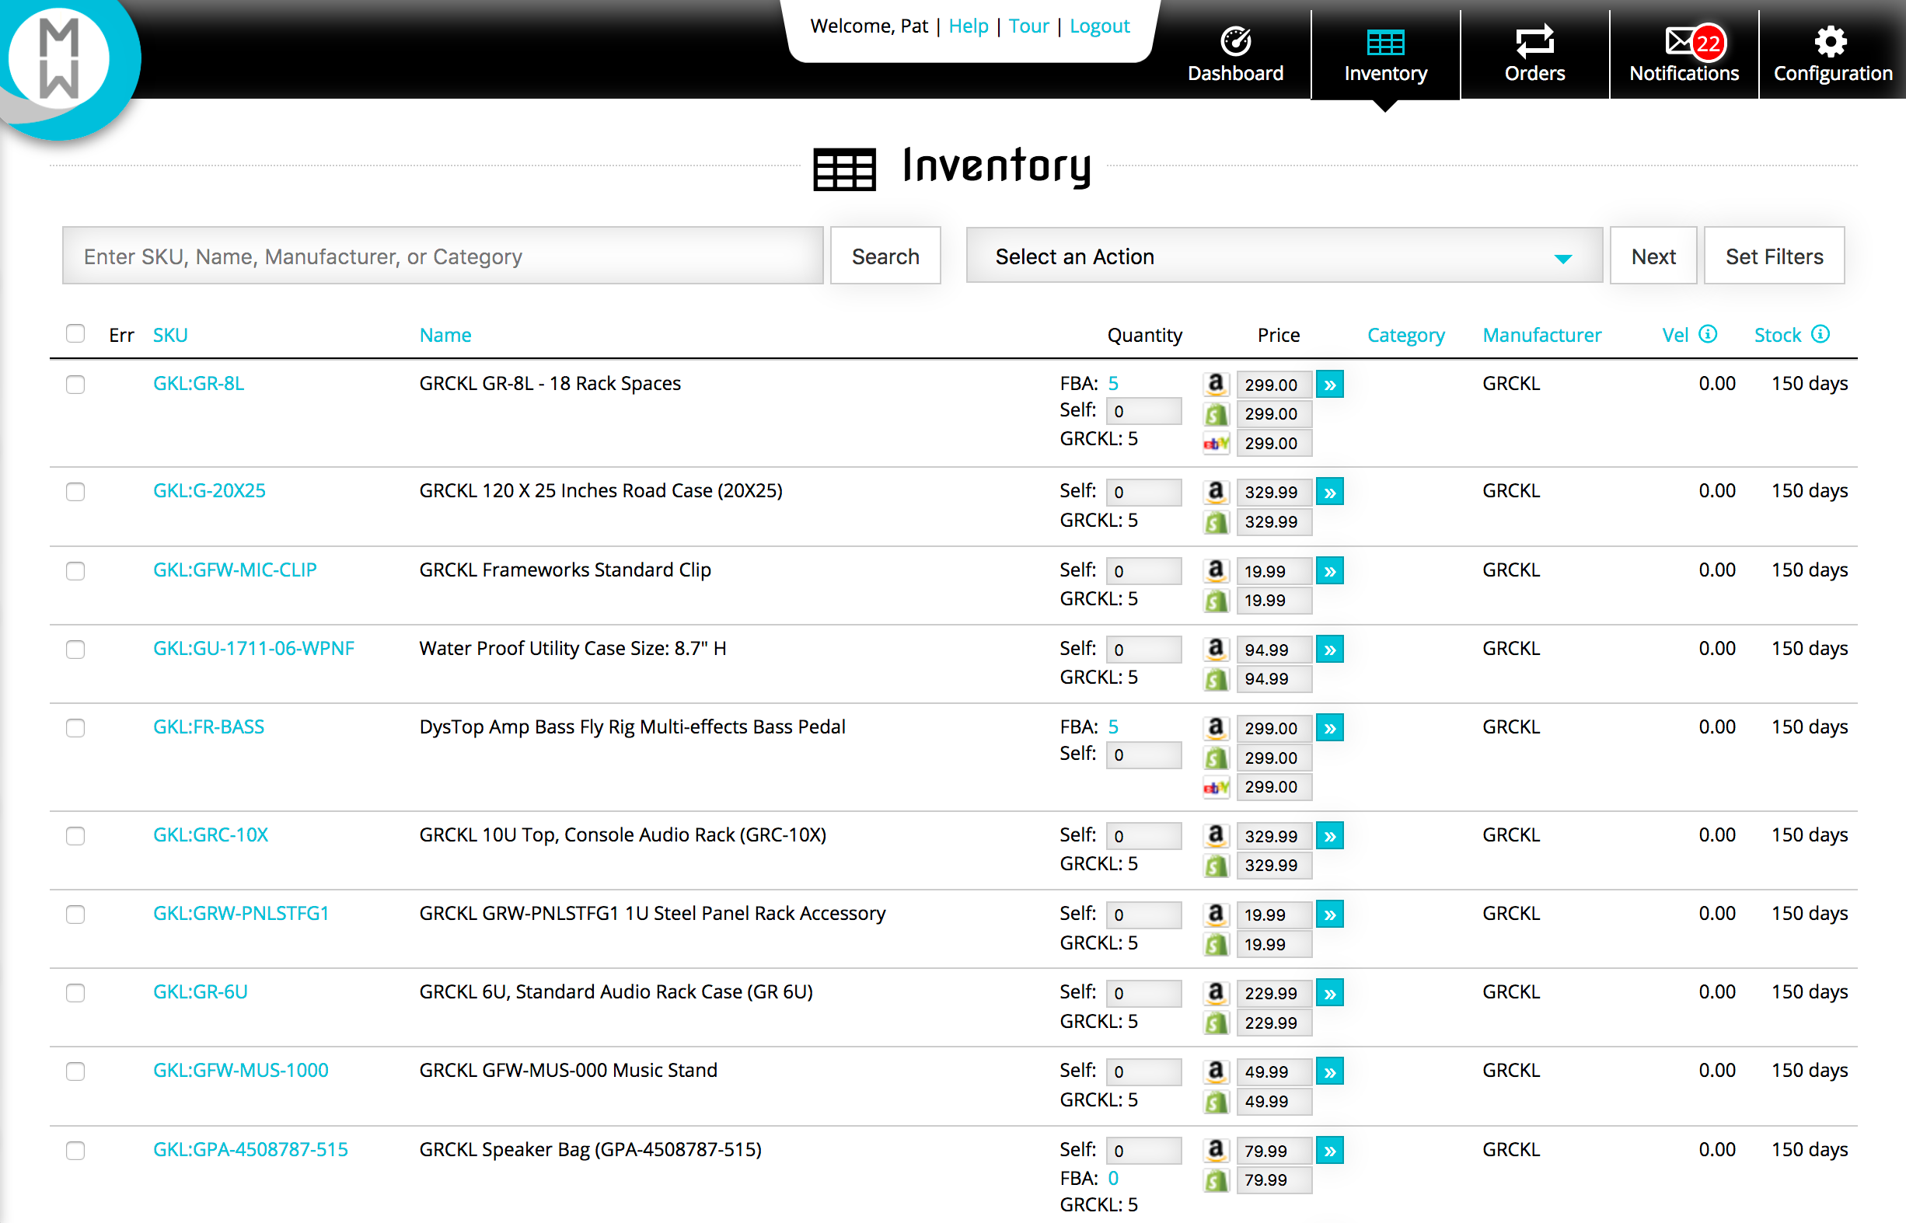Click Stock column info icon
Screen dimensions: 1906x1223
(x=1820, y=334)
